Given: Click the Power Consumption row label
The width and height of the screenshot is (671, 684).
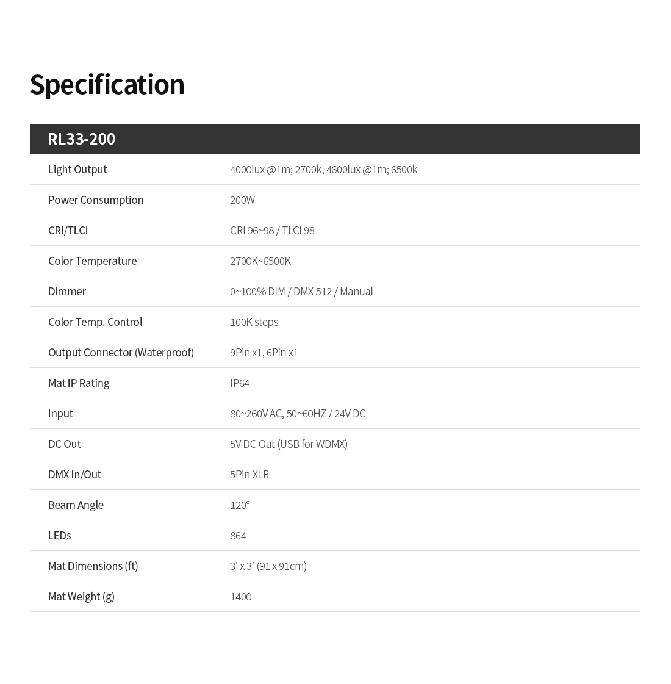Looking at the screenshot, I should pyautogui.click(x=96, y=200).
